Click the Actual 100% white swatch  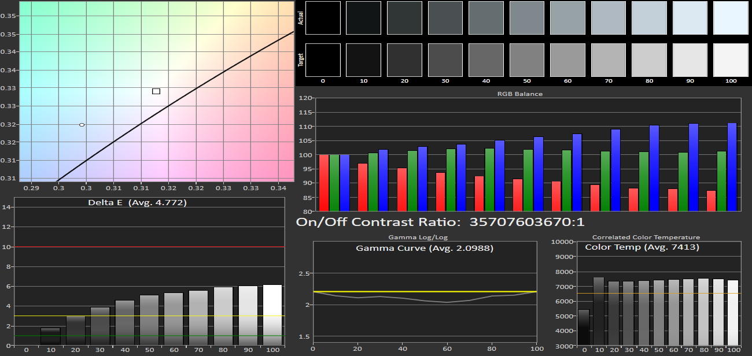(x=731, y=18)
